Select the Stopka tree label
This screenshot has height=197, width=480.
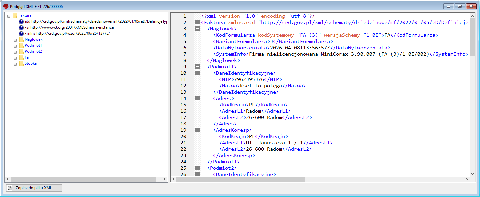point(31,63)
